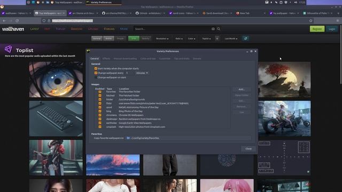Open the volume icon in system tray
This screenshot has width=342, height=192.
(x=296, y=2)
